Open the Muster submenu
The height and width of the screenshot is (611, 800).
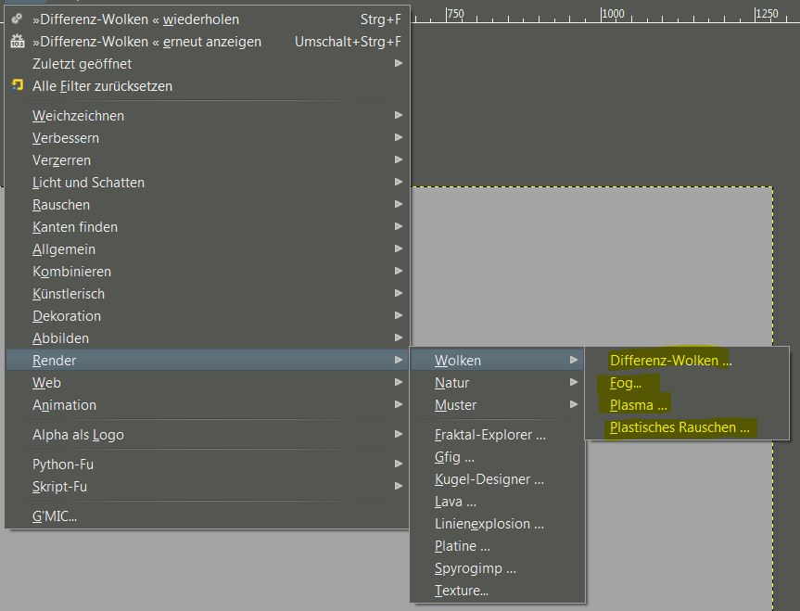(456, 405)
